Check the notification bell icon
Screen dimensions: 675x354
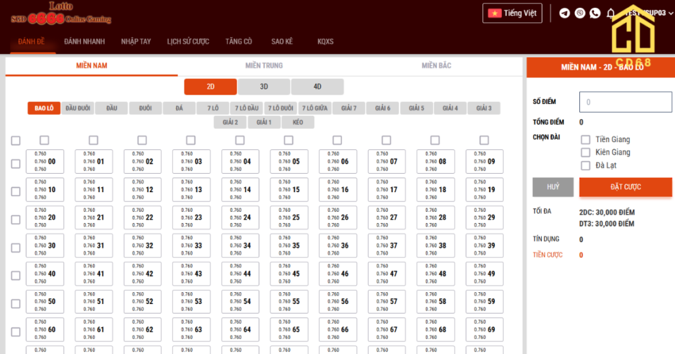point(610,13)
